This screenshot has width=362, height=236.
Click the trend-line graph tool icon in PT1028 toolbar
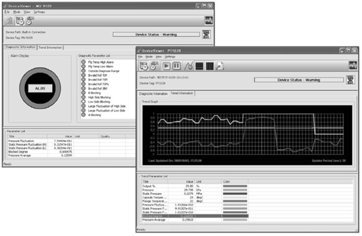coord(188,66)
